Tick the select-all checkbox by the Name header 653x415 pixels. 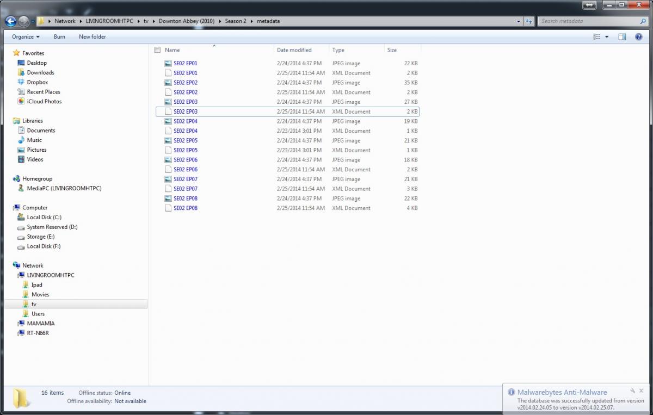[x=157, y=50]
